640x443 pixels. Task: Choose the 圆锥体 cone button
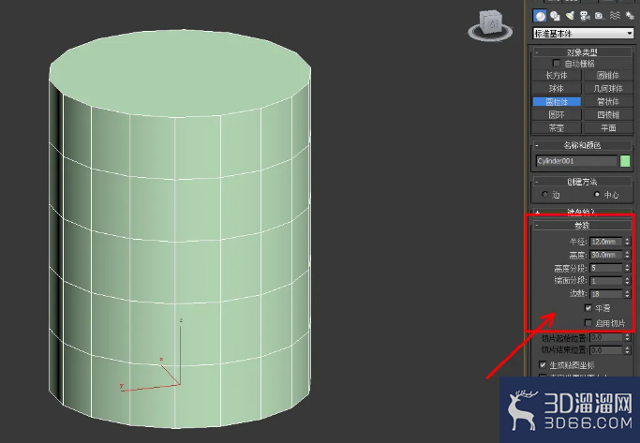[608, 76]
